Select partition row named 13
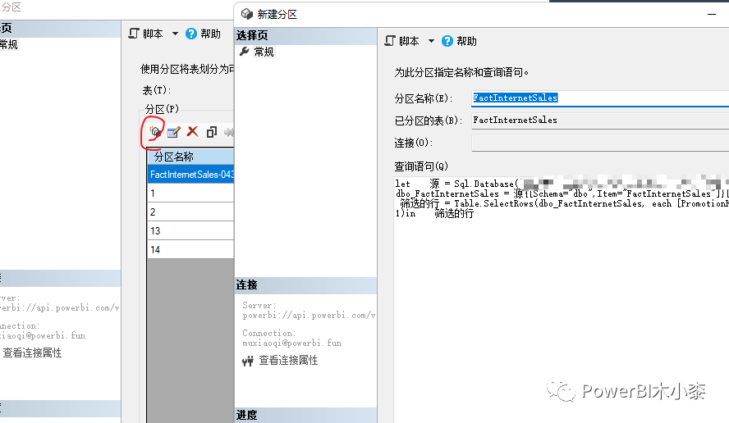Viewport: 729px width, 423px height. pos(191,231)
